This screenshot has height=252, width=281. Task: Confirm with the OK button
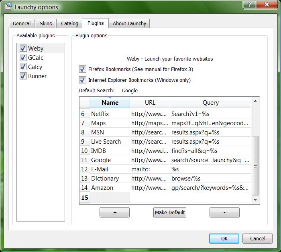click(224, 239)
